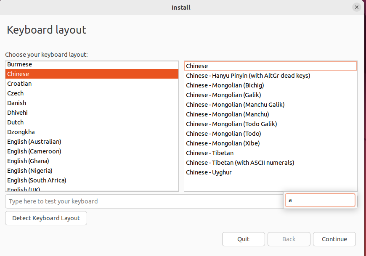Screen dimensions: 366x256
Task: Select Croatian keyboard language
Action: click(92, 84)
